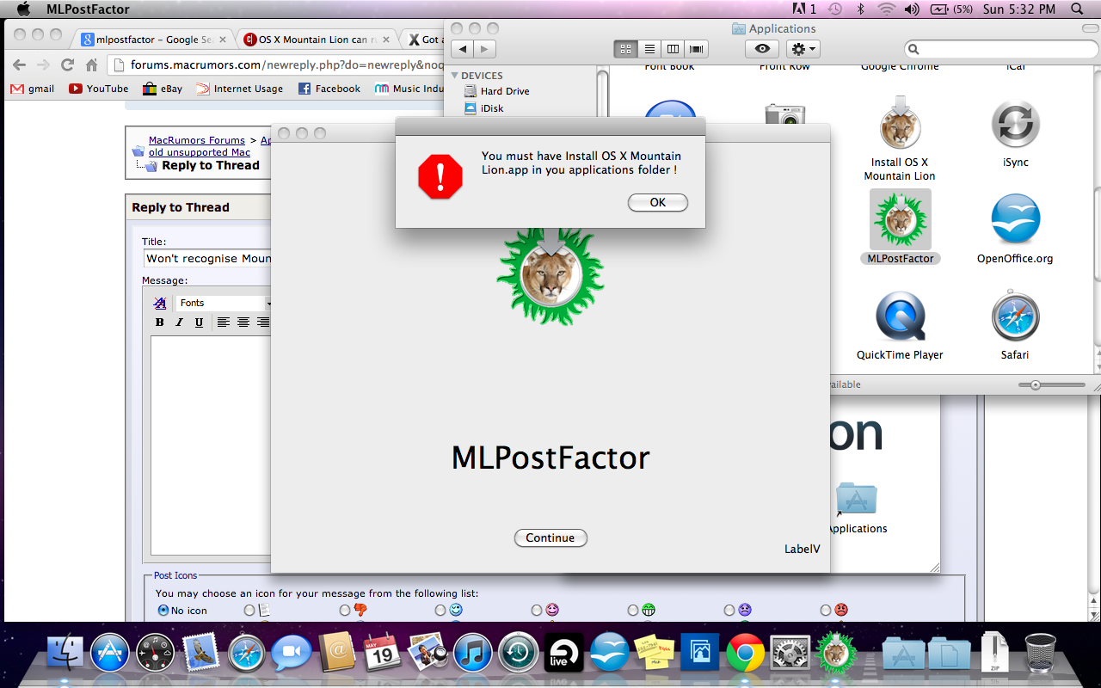Image resolution: width=1101 pixels, height=688 pixels.
Task: Switch to the mlpostfactor Google Search tab
Action: point(153,40)
